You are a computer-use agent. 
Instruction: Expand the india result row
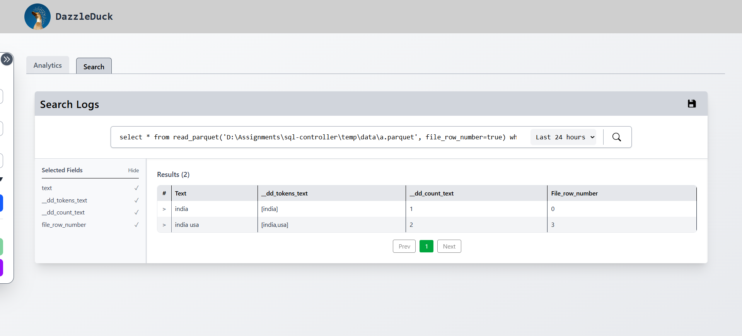[164, 209]
